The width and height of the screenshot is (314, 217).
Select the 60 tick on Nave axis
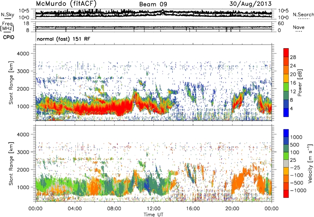[281, 24]
